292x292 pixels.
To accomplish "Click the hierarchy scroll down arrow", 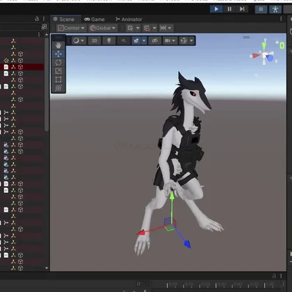I will click(47, 268).
